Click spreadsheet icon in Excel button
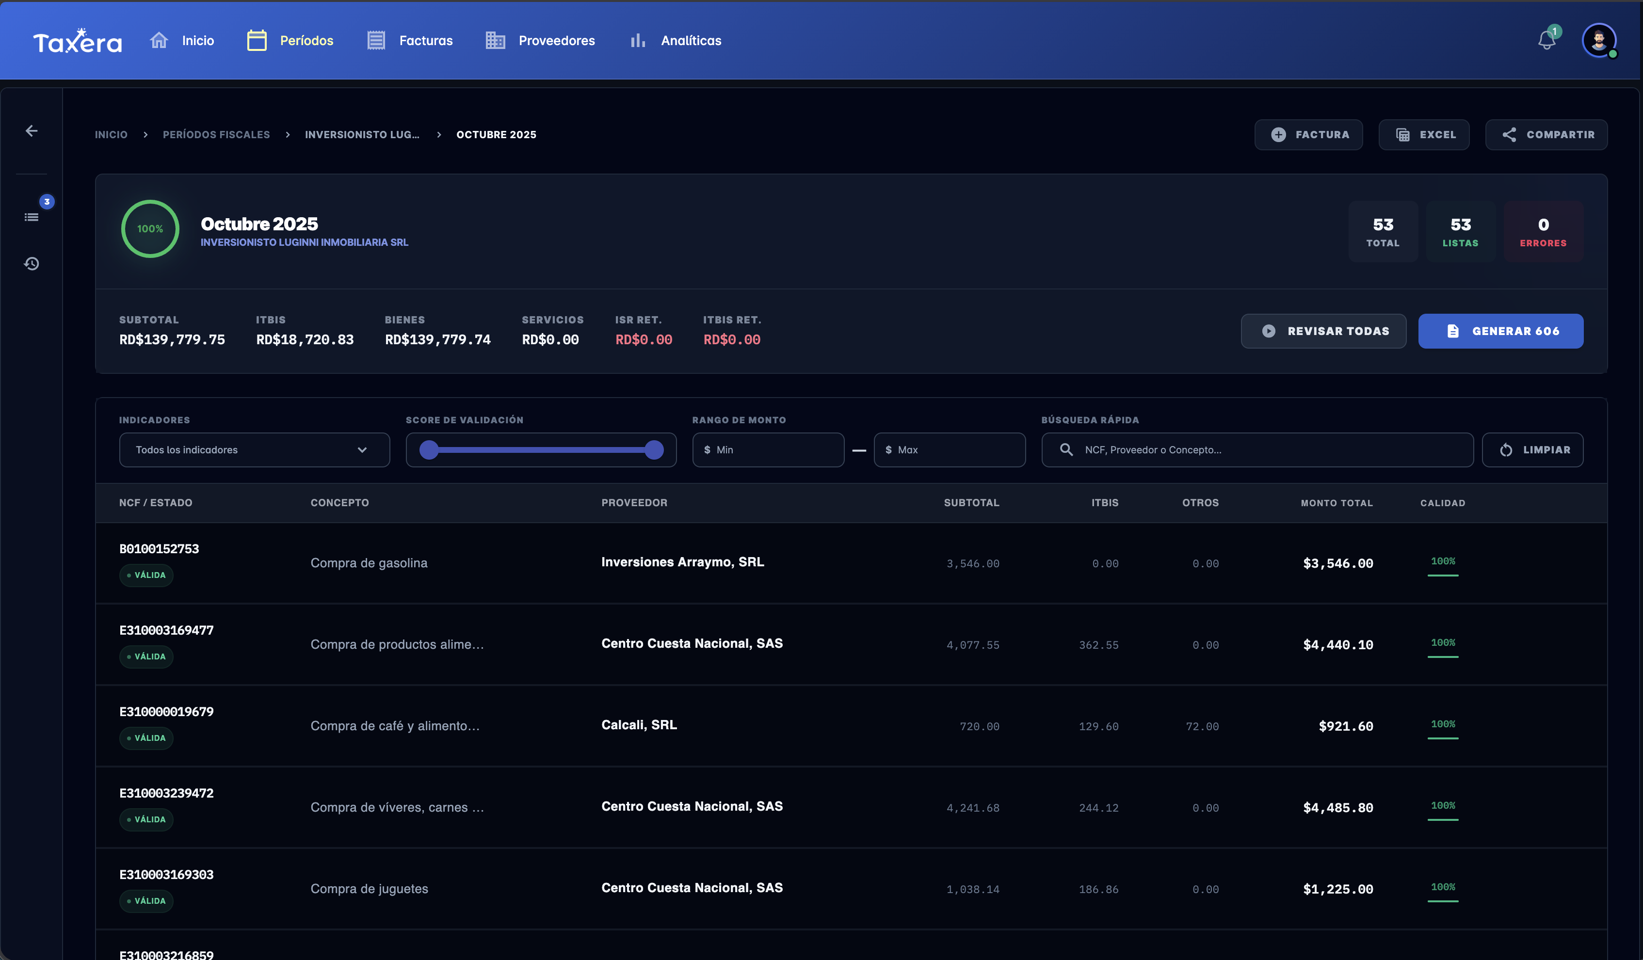 (x=1402, y=134)
